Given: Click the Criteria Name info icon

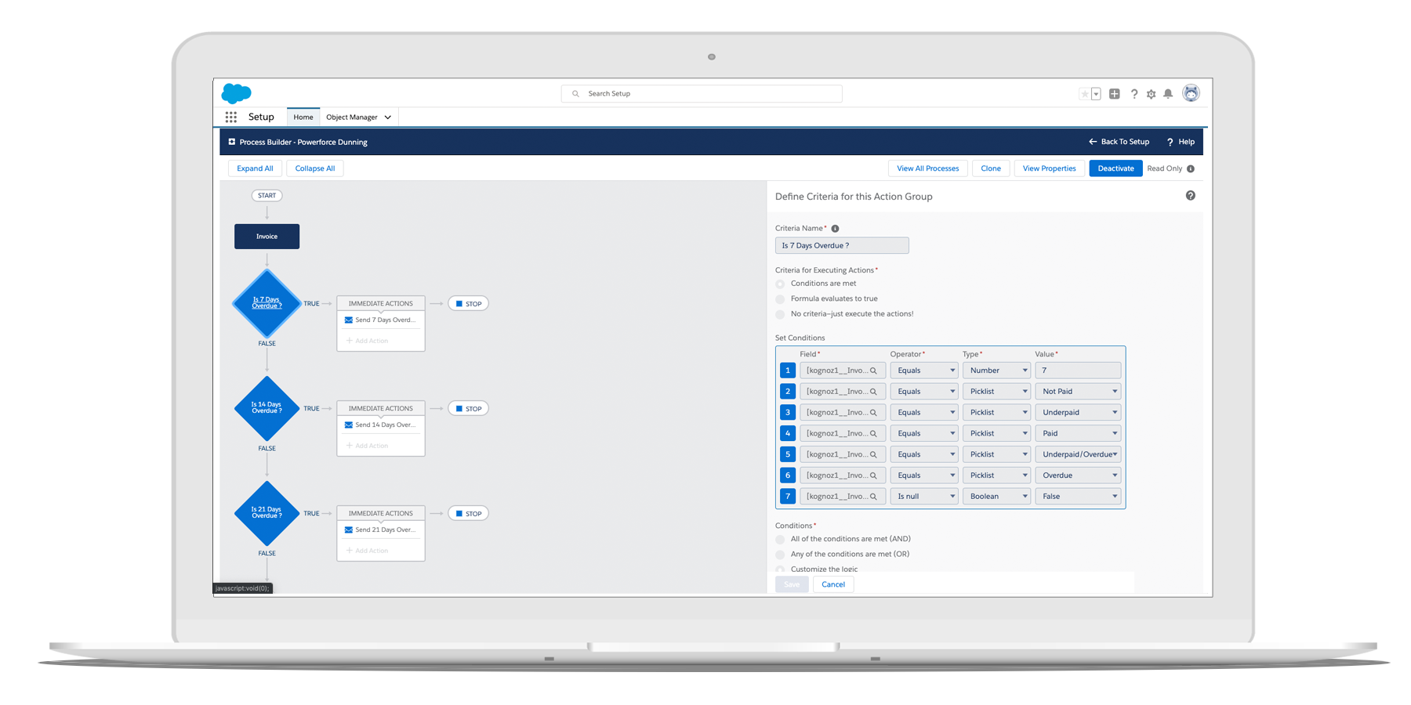Looking at the screenshot, I should 835,229.
